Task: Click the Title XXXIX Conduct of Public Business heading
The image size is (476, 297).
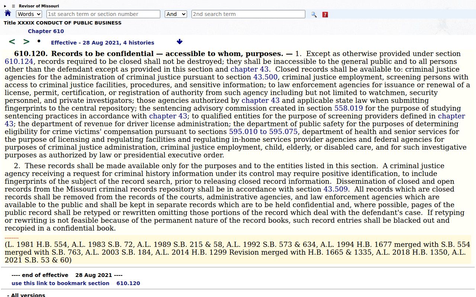Action: point(62,23)
